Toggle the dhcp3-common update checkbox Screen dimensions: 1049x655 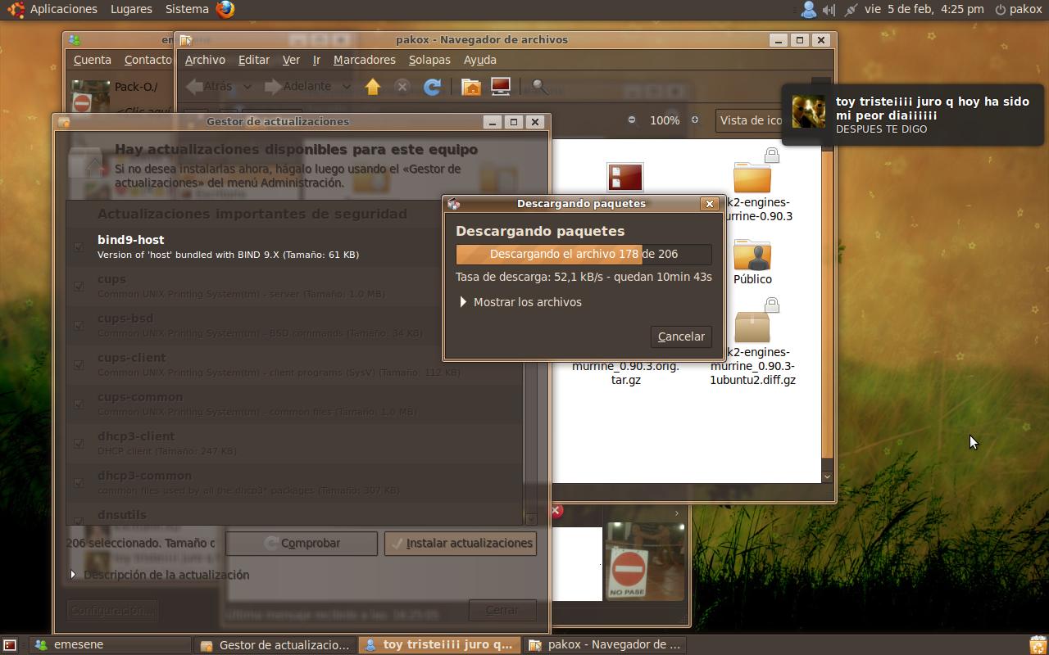[x=79, y=482]
